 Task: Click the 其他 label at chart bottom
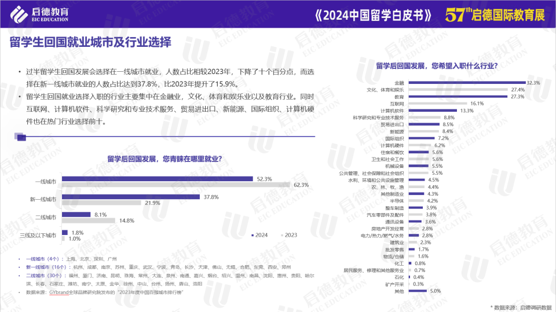pyautogui.click(x=399, y=291)
